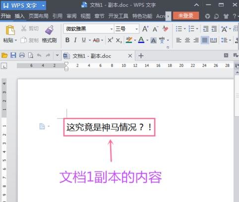Enable justified text alignment

coord(205,40)
